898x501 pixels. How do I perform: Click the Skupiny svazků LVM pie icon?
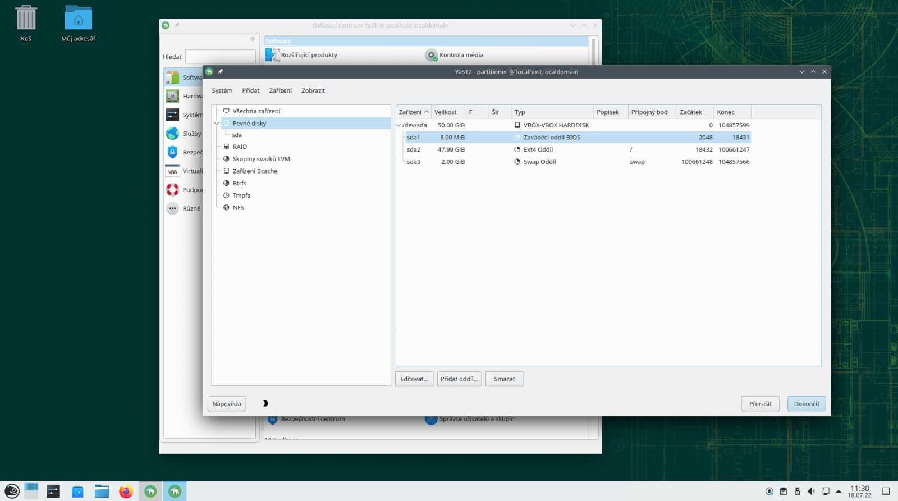[226, 159]
